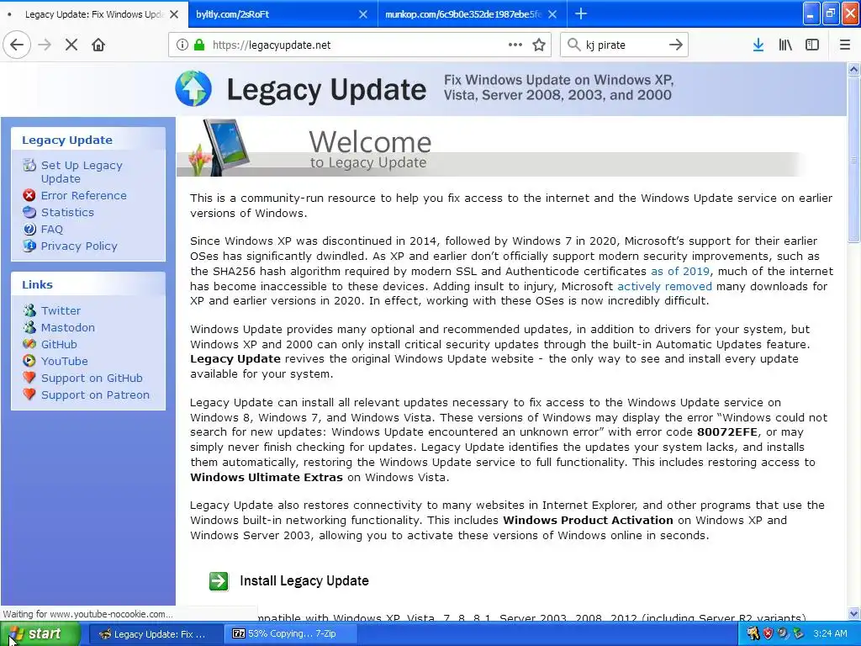Open the Library bookshelf icon

coord(785,45)
